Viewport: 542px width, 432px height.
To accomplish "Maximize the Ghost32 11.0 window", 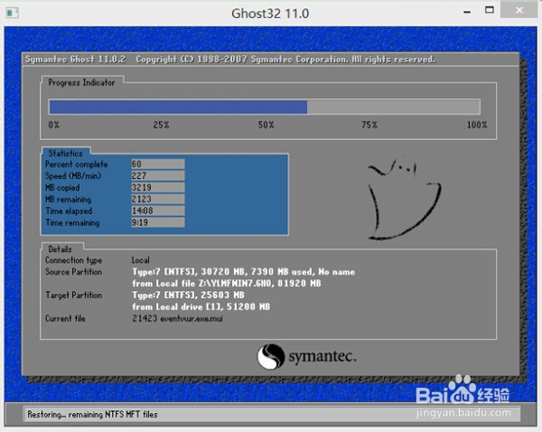I will pos(489,10).
